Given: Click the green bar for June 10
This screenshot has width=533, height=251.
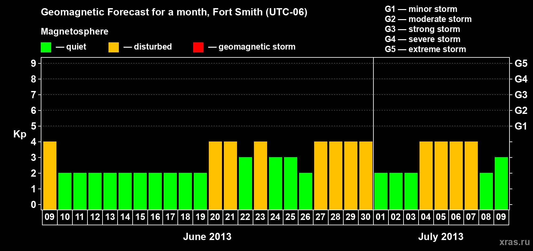Looking at the screenshot, I should pyautogui.click(x=65, y=191).
